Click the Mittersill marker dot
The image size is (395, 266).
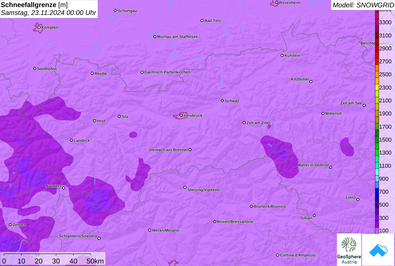click(x=323, y=113)
